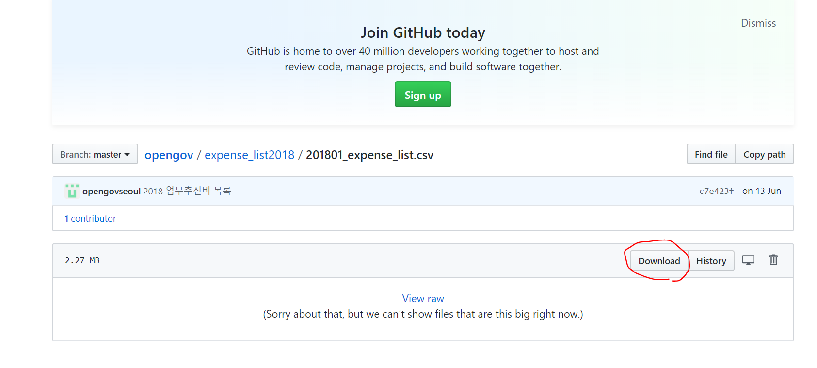Open the file History

(711, 261)
